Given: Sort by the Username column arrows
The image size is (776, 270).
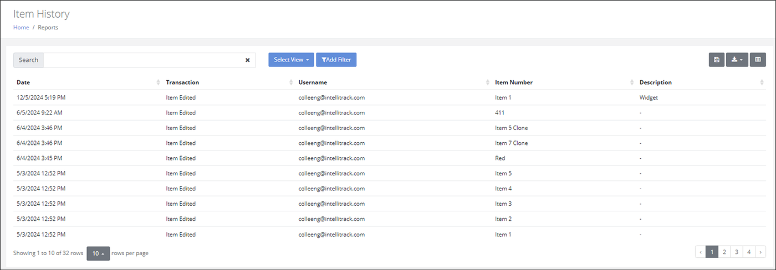Looking at the screenshot, I should pos(488,82).
